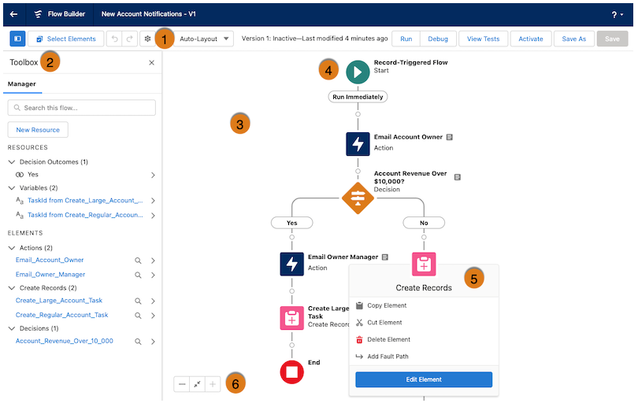The width and height of the screenshot is (638, 403).
Task: Collapse the Create Records tree section
Action: click(x=12, y=288)
